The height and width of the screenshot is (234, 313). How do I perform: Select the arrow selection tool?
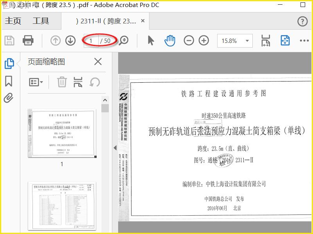tap(151, 41)
